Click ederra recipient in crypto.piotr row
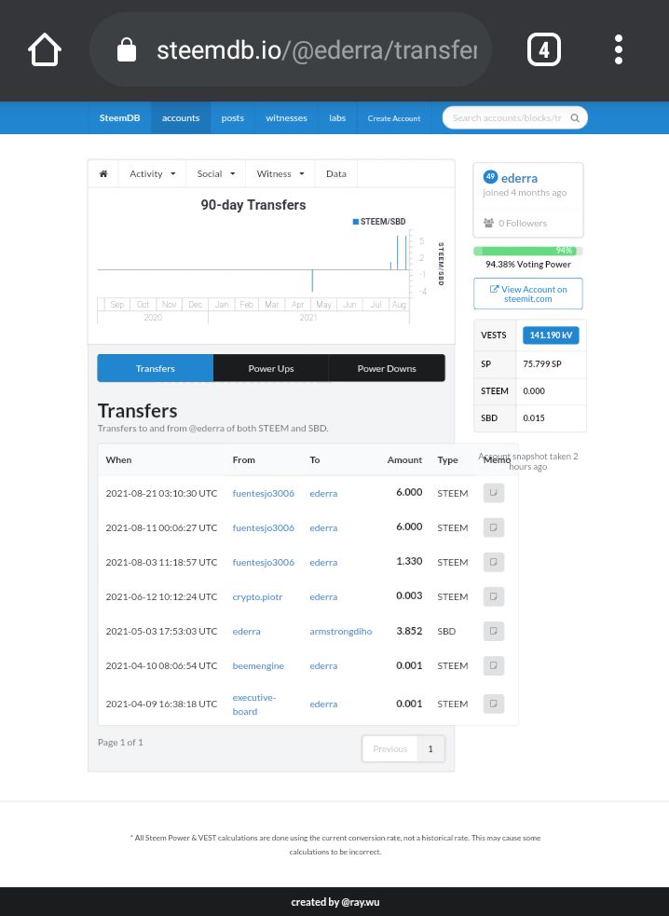The image size is (669, 916). tap(323, 596)
